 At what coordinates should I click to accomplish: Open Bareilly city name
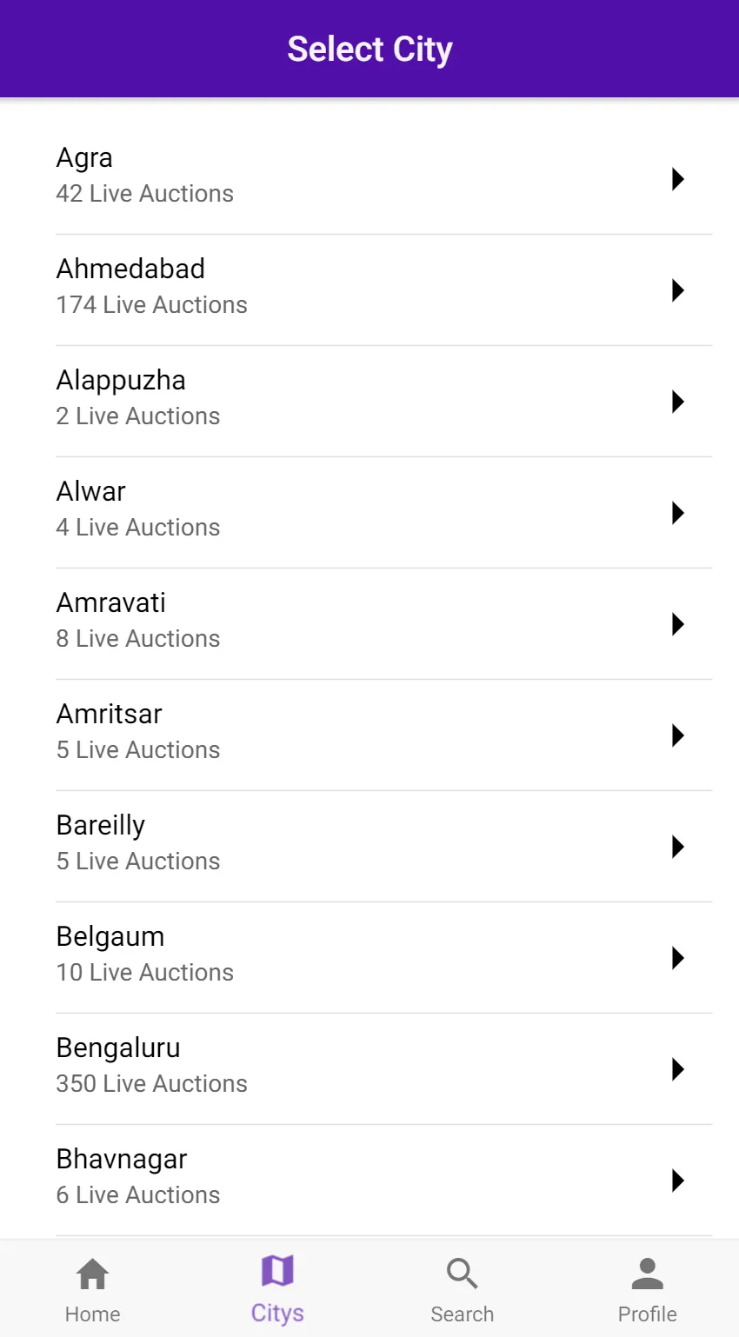101,825
